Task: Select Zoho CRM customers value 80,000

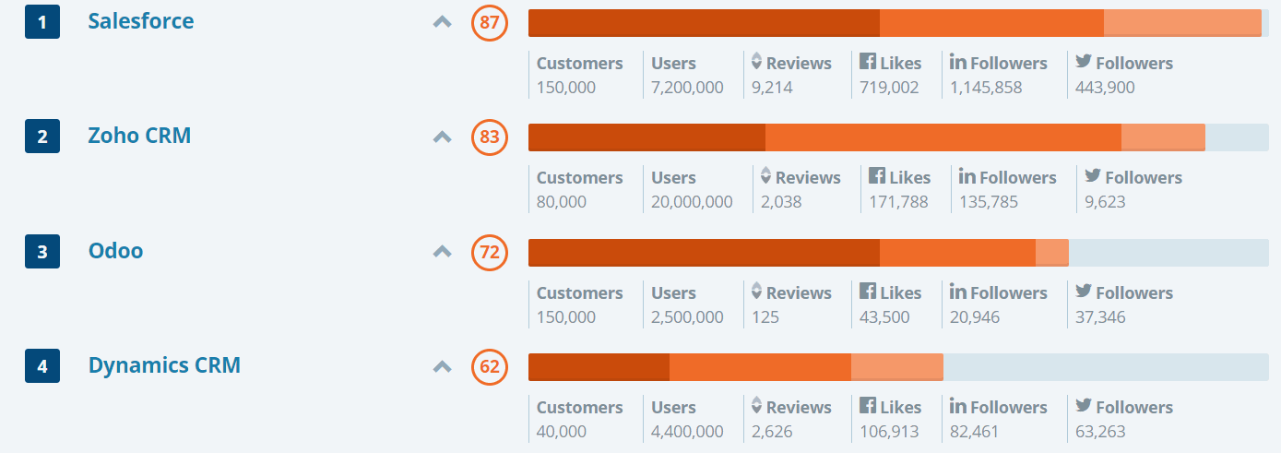Action: 562,202
